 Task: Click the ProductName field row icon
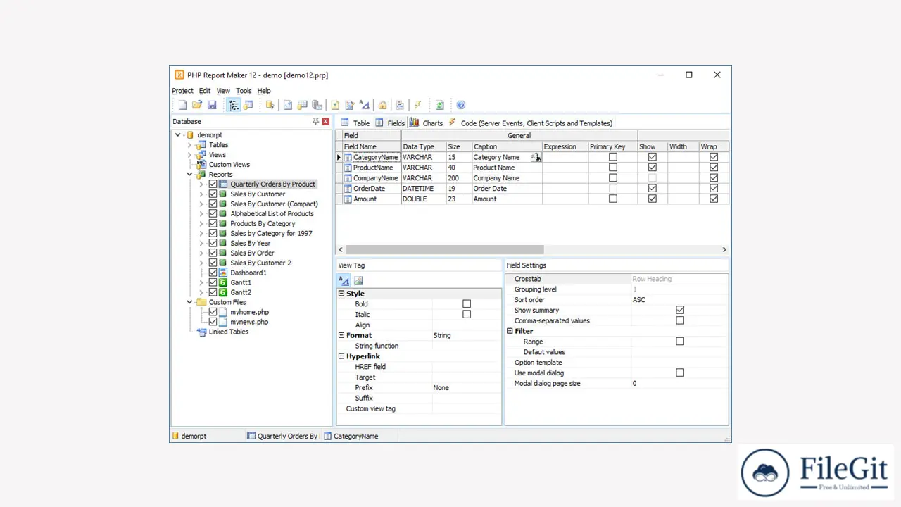click(348, 168)
